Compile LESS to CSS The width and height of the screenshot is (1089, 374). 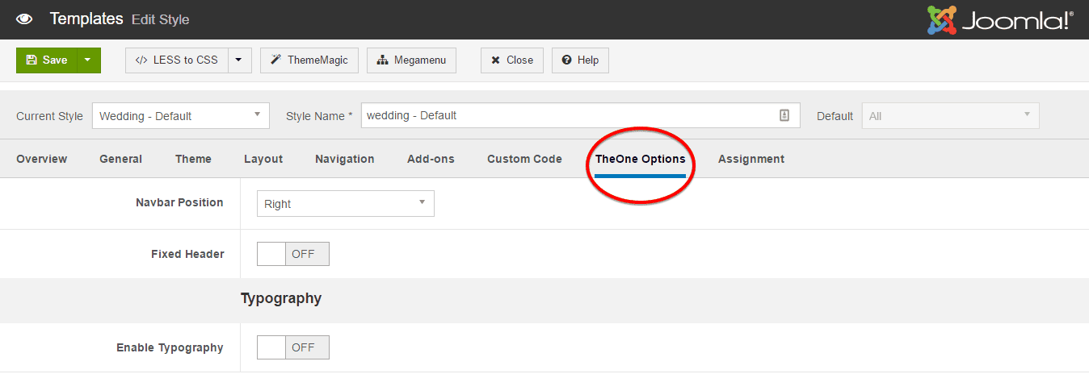click(177, 60)
